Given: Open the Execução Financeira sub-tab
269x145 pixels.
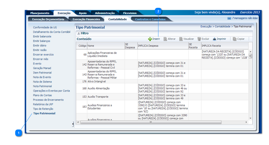Looking at the screenshot, I should coord(86,20).
